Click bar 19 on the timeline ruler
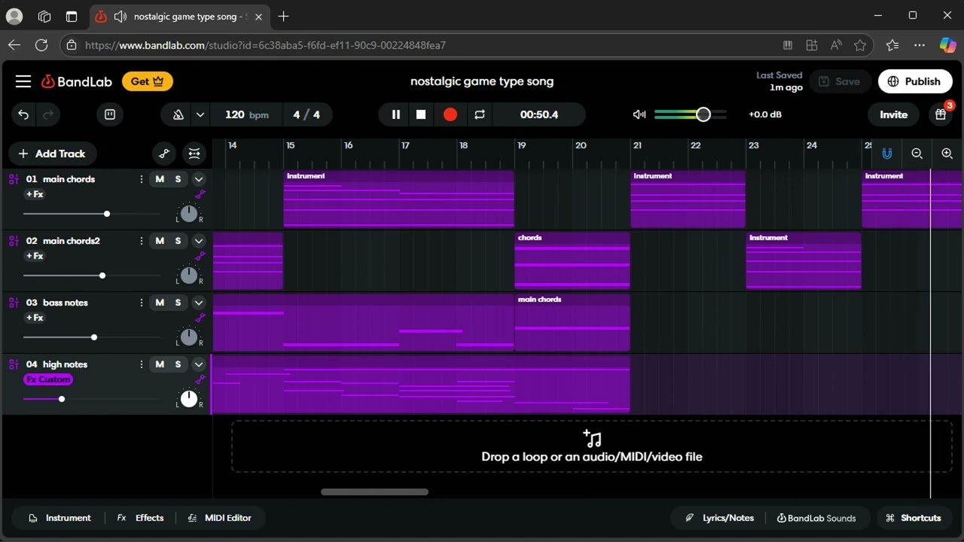This screenshot has height=542, width=964. pyautogui.click(x=521, y=145)
